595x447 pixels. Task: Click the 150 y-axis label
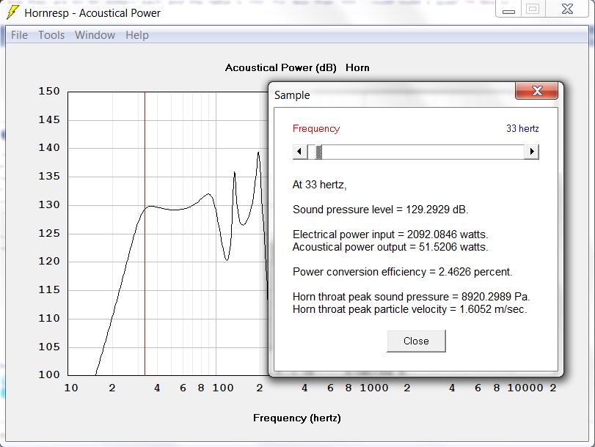(x=49, y=91)
